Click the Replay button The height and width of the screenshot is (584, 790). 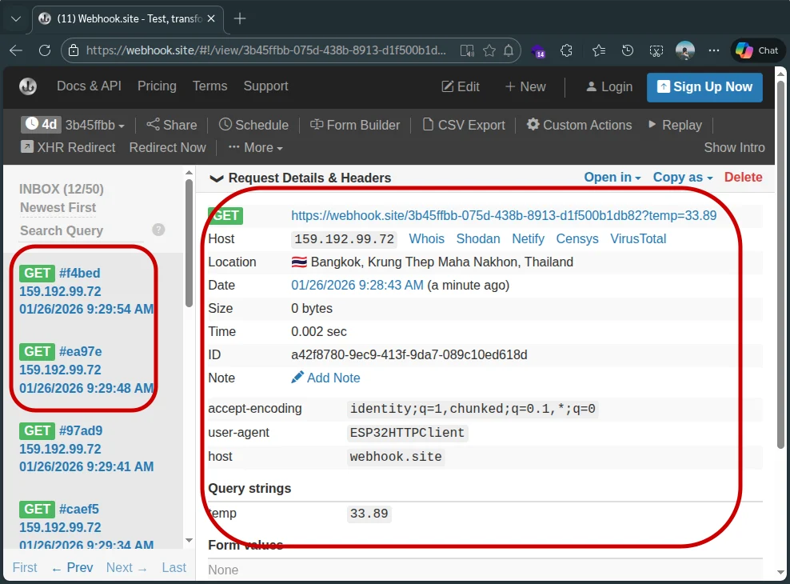[x=674, y=125]
